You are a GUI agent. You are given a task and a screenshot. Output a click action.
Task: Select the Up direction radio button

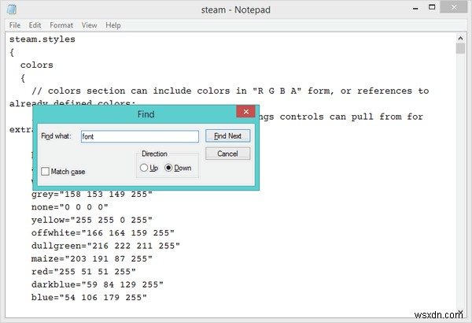144,168
